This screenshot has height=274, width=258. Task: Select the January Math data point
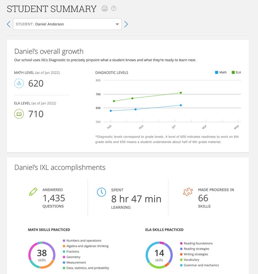181,105
